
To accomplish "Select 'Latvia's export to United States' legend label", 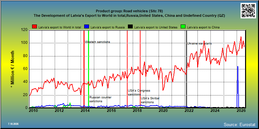I will [x=156, y=27].
